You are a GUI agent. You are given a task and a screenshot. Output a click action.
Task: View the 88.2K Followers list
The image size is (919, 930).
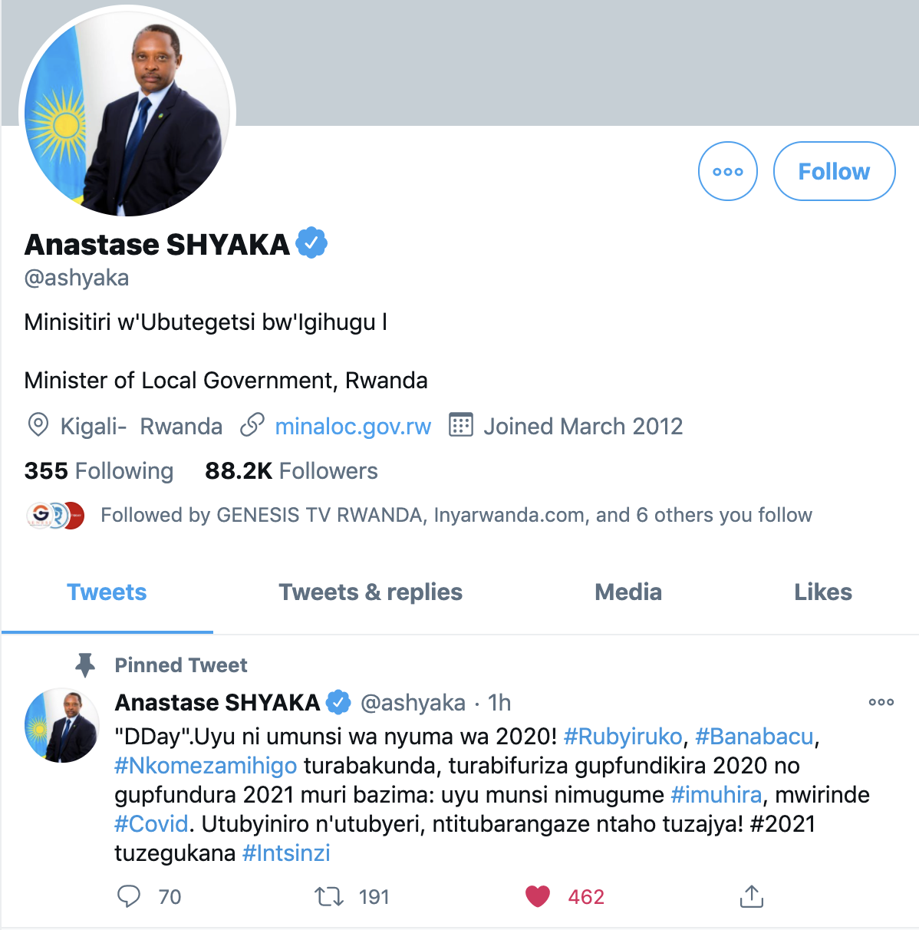coord(292,470)
